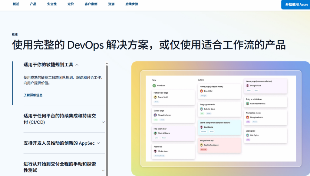The height and width of the screenshot is (176, 310).
Task: Expand the 手动和探索性测试 chevron
Action: [103, 170]
